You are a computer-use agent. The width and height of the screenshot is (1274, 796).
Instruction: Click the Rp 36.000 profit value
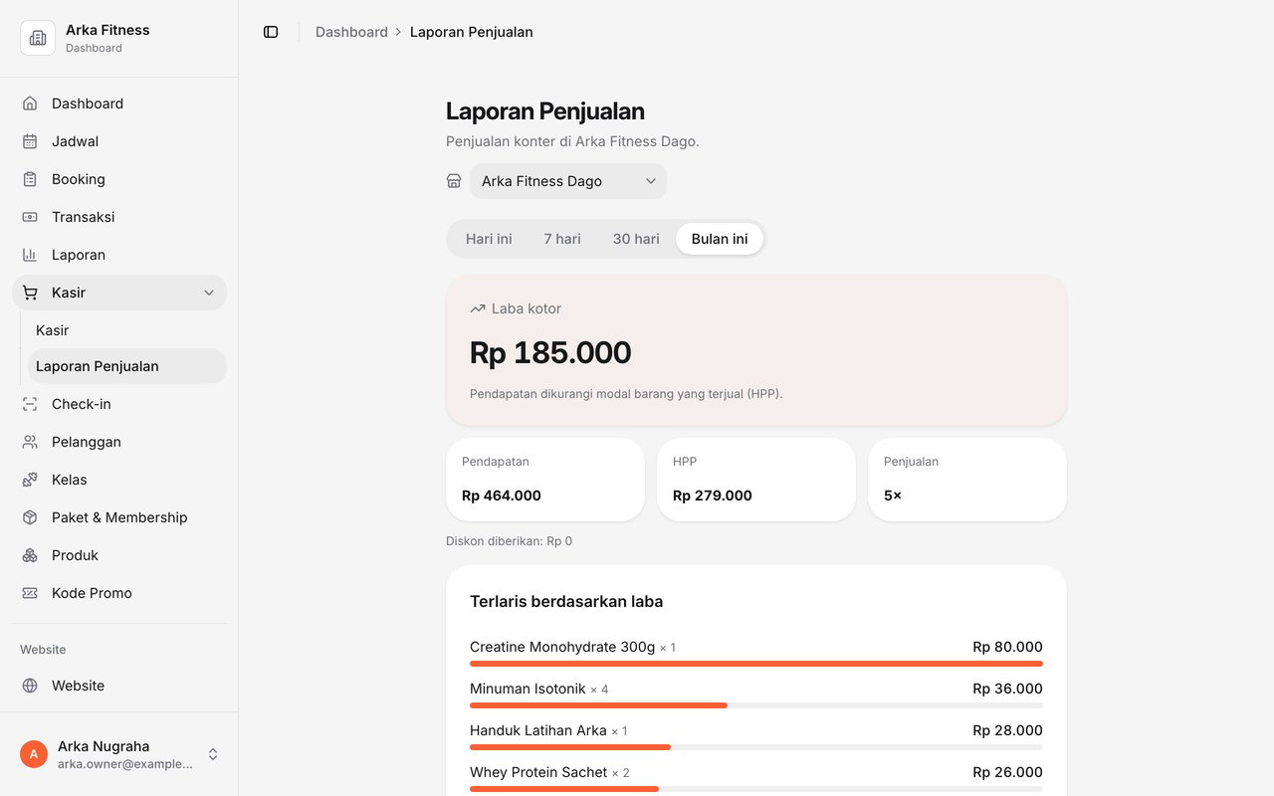[x=1007, y=689]
